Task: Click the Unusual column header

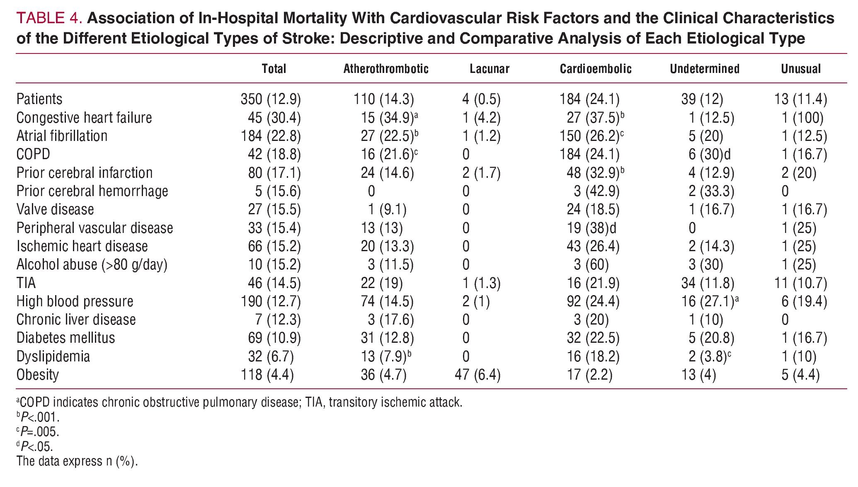Action: [x=800, y=69]
